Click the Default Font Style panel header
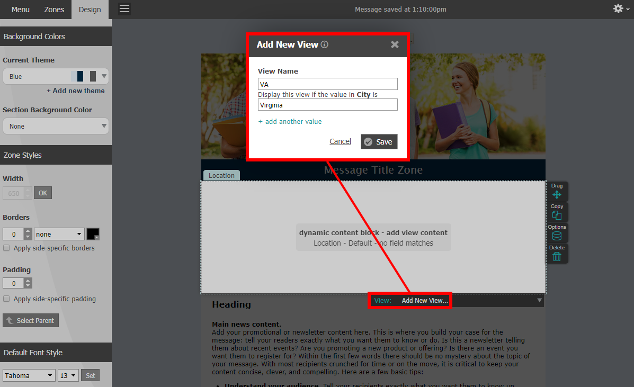The image size is (634, 387). pos(56,353)
